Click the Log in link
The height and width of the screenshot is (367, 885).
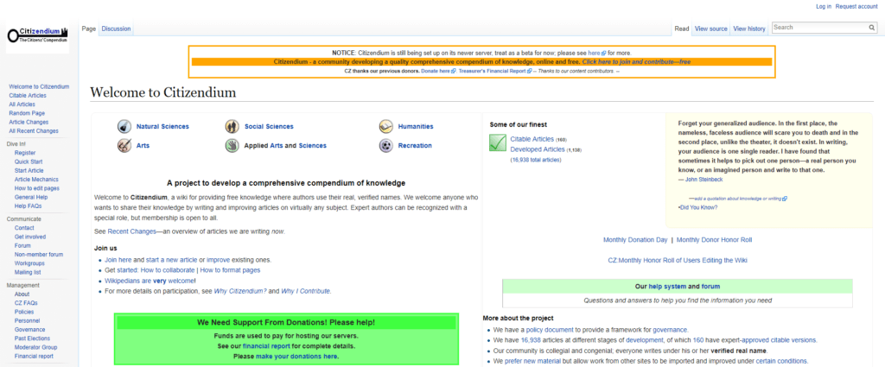(824, 6)
